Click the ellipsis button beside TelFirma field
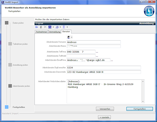The width and height of the screenshot is (157, 122). pos(97,52)
